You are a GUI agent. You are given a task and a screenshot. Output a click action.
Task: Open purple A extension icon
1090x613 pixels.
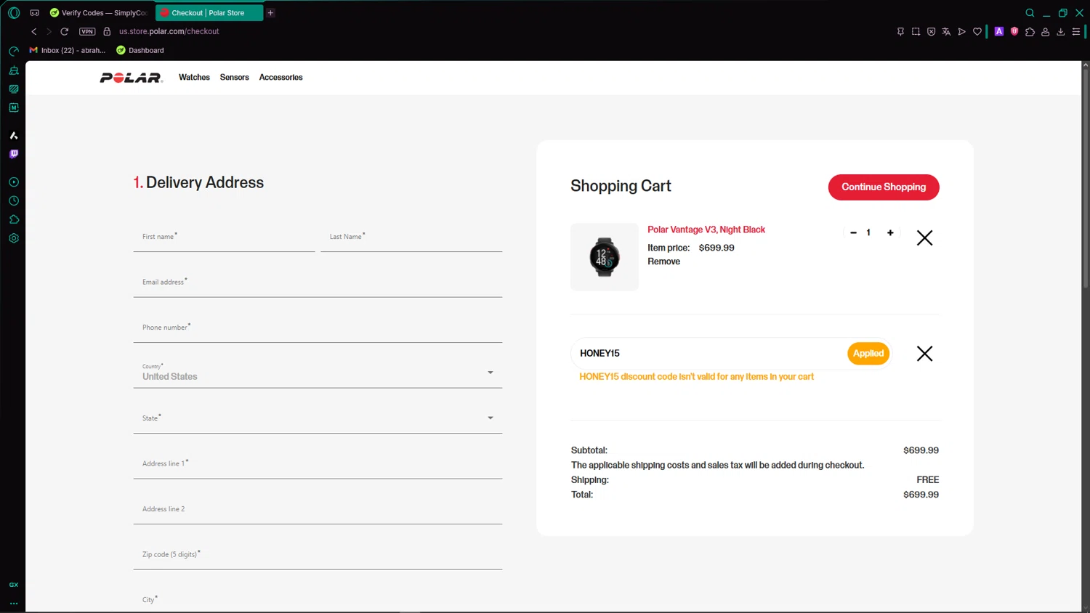999,31
